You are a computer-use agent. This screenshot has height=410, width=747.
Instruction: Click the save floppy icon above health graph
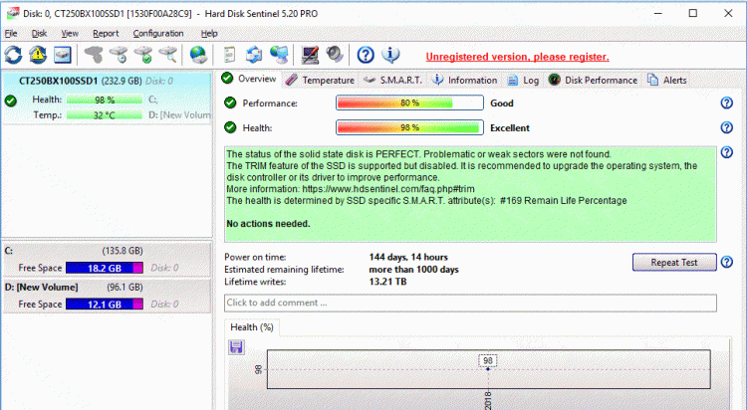(236, 347)
